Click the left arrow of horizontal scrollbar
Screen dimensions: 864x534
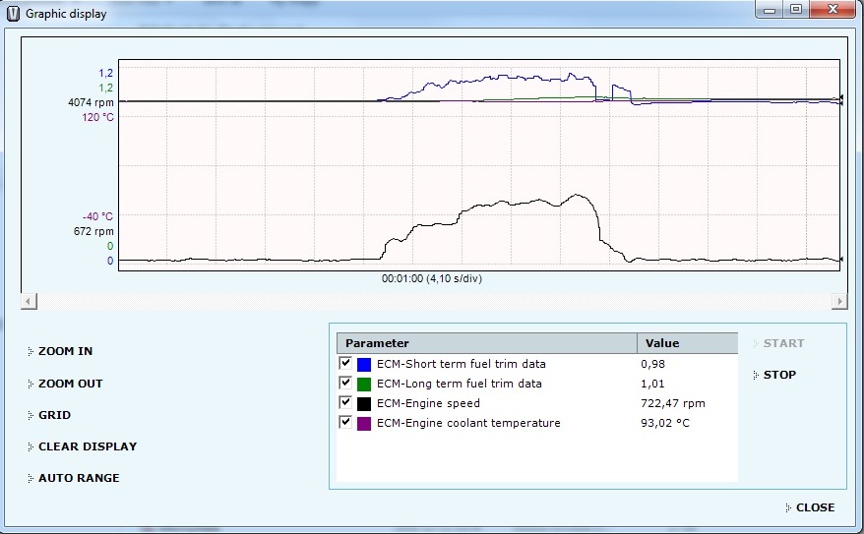coord(28,301)
